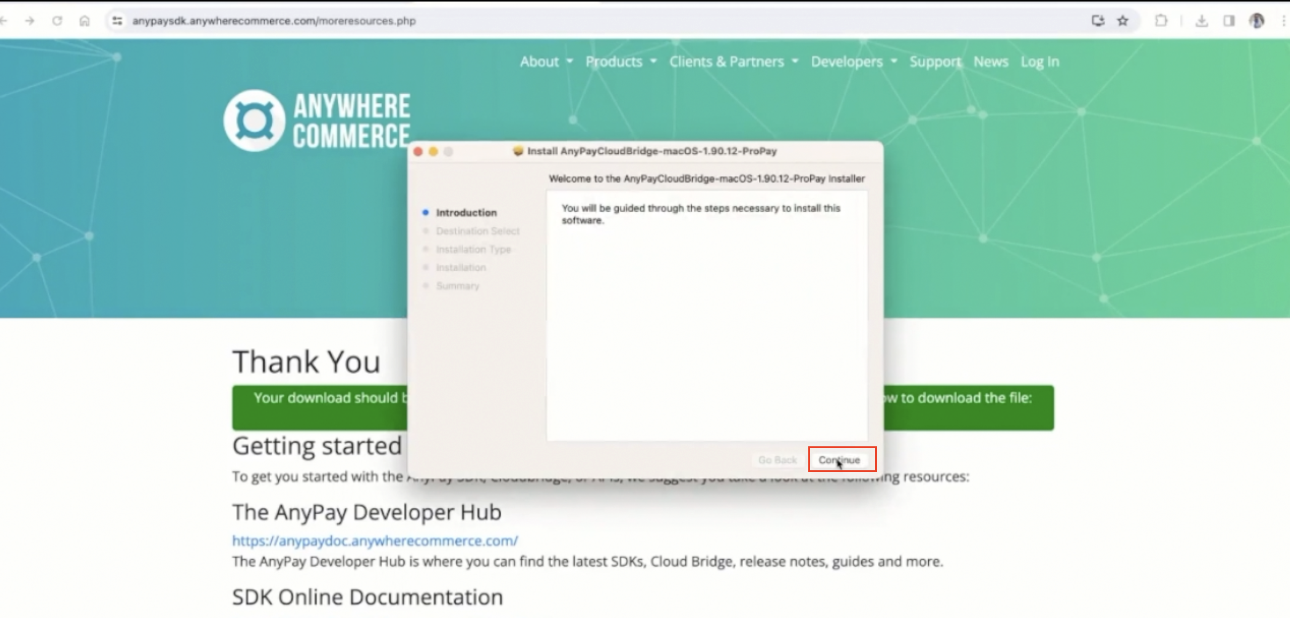View site information icon in address bar

(x=117, y=21)
